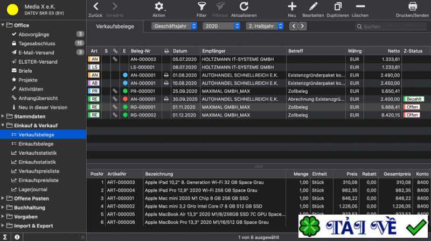431x241 pixels.
Task: Open Tagesabschluss in the sidebar
Action: (36, 43)
